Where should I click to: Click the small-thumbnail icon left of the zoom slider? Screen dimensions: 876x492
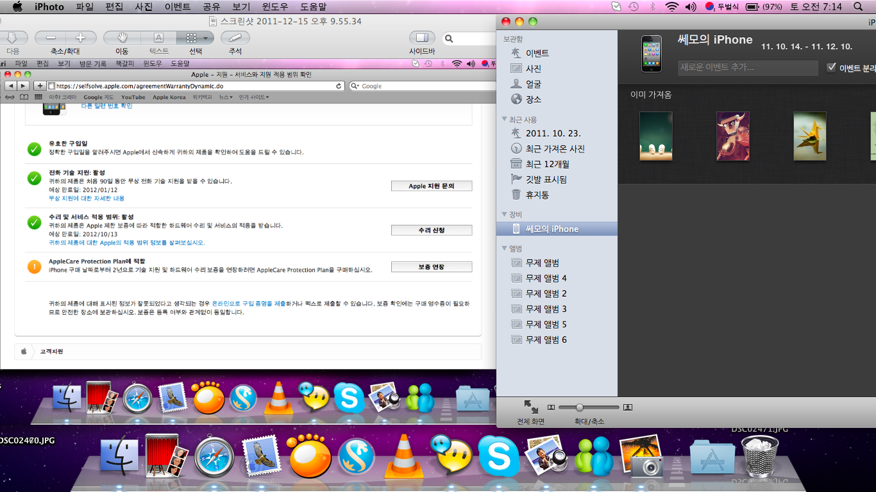coord(551,407)
